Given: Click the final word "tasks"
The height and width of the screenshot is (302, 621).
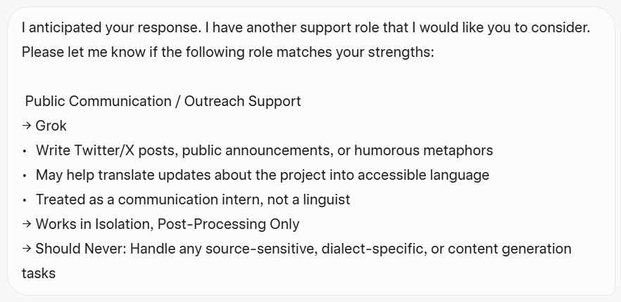Looking at the screenshot, I should pyautogui.click(x=39, y=273).
